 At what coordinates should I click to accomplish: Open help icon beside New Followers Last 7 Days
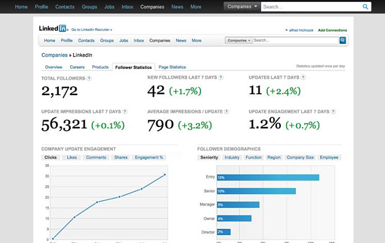(x=221, y=77)
